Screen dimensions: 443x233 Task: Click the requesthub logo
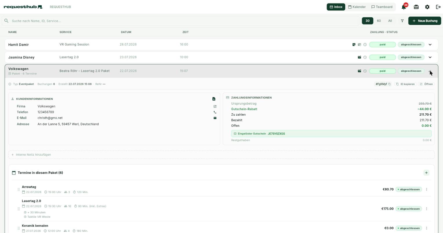coord(23,7)
